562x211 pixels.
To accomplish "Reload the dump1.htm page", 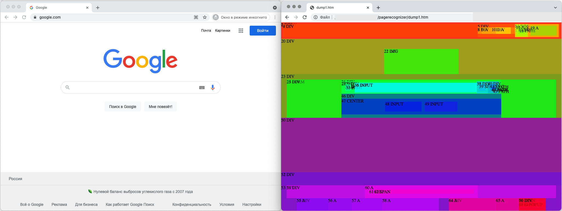I will pos(305,17).
